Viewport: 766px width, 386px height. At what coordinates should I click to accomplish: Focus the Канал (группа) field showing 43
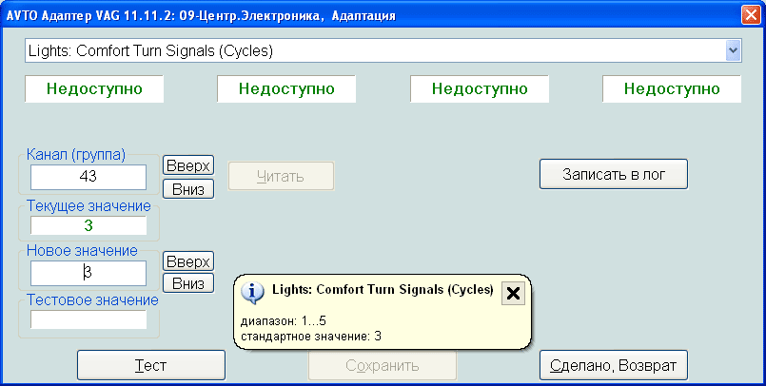(88, 177)
